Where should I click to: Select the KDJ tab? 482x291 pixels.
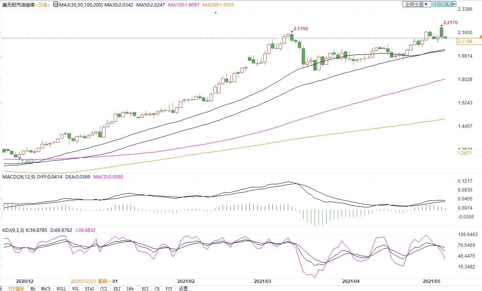(x=117, y=288)
